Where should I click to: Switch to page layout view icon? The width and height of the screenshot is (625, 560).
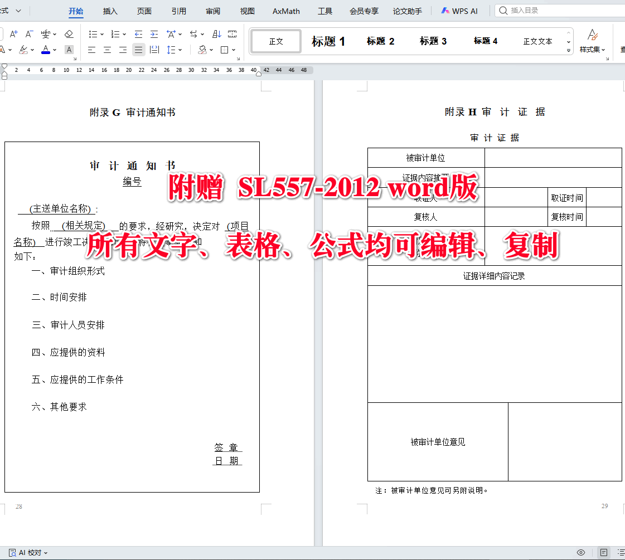tap(604, 552)
